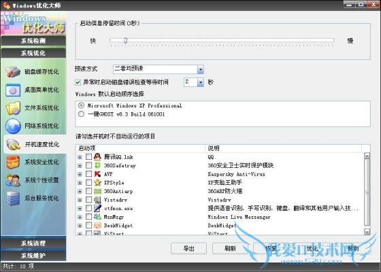Toggle 异常时启动磁盘错误检查等待时间 checkbox
The width and height of the screenshot is (381, 272).
[x=78, y=82]
